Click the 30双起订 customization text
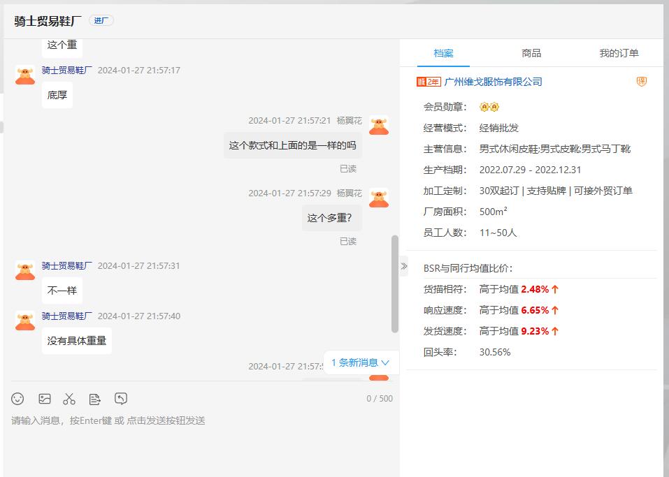Screen dimensions: 669x477 tap(498, 191)
